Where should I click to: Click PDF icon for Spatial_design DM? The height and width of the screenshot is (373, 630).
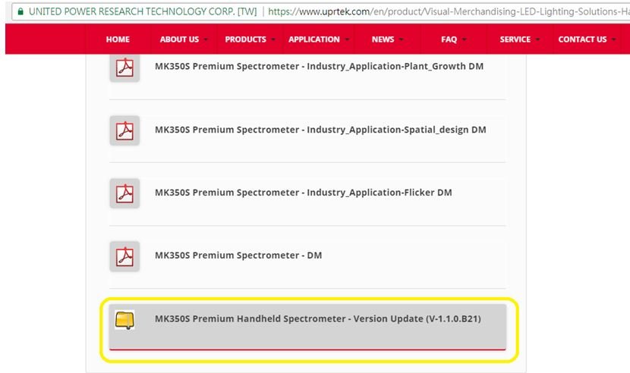(124, 130)
